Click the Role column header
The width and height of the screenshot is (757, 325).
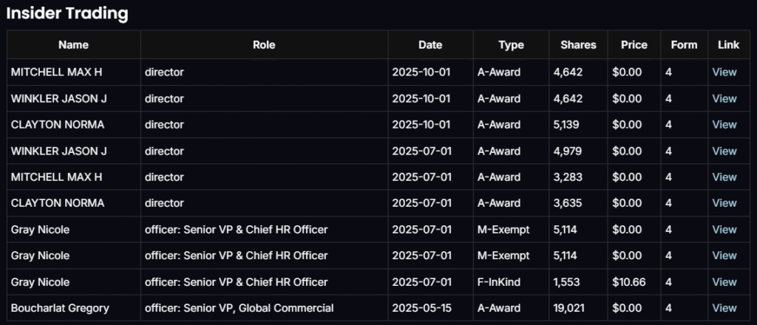264,45
